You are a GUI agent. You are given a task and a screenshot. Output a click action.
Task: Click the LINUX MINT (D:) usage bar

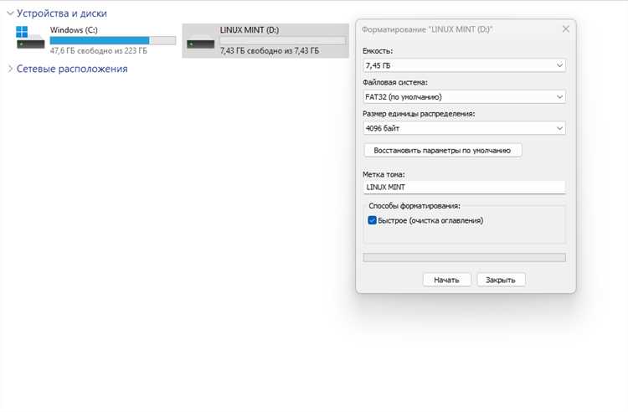(x=283, y=40)
